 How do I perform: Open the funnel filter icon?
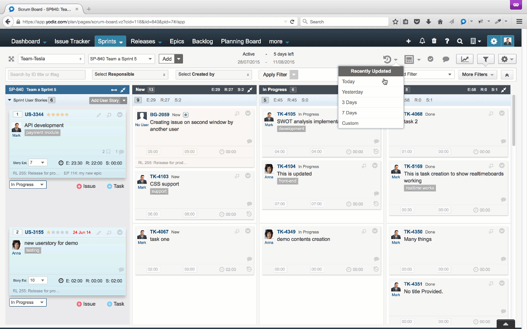coord(485,59)
